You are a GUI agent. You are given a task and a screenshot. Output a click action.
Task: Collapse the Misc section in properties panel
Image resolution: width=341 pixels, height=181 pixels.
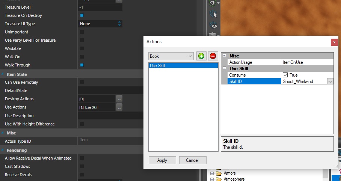point(2,133)
